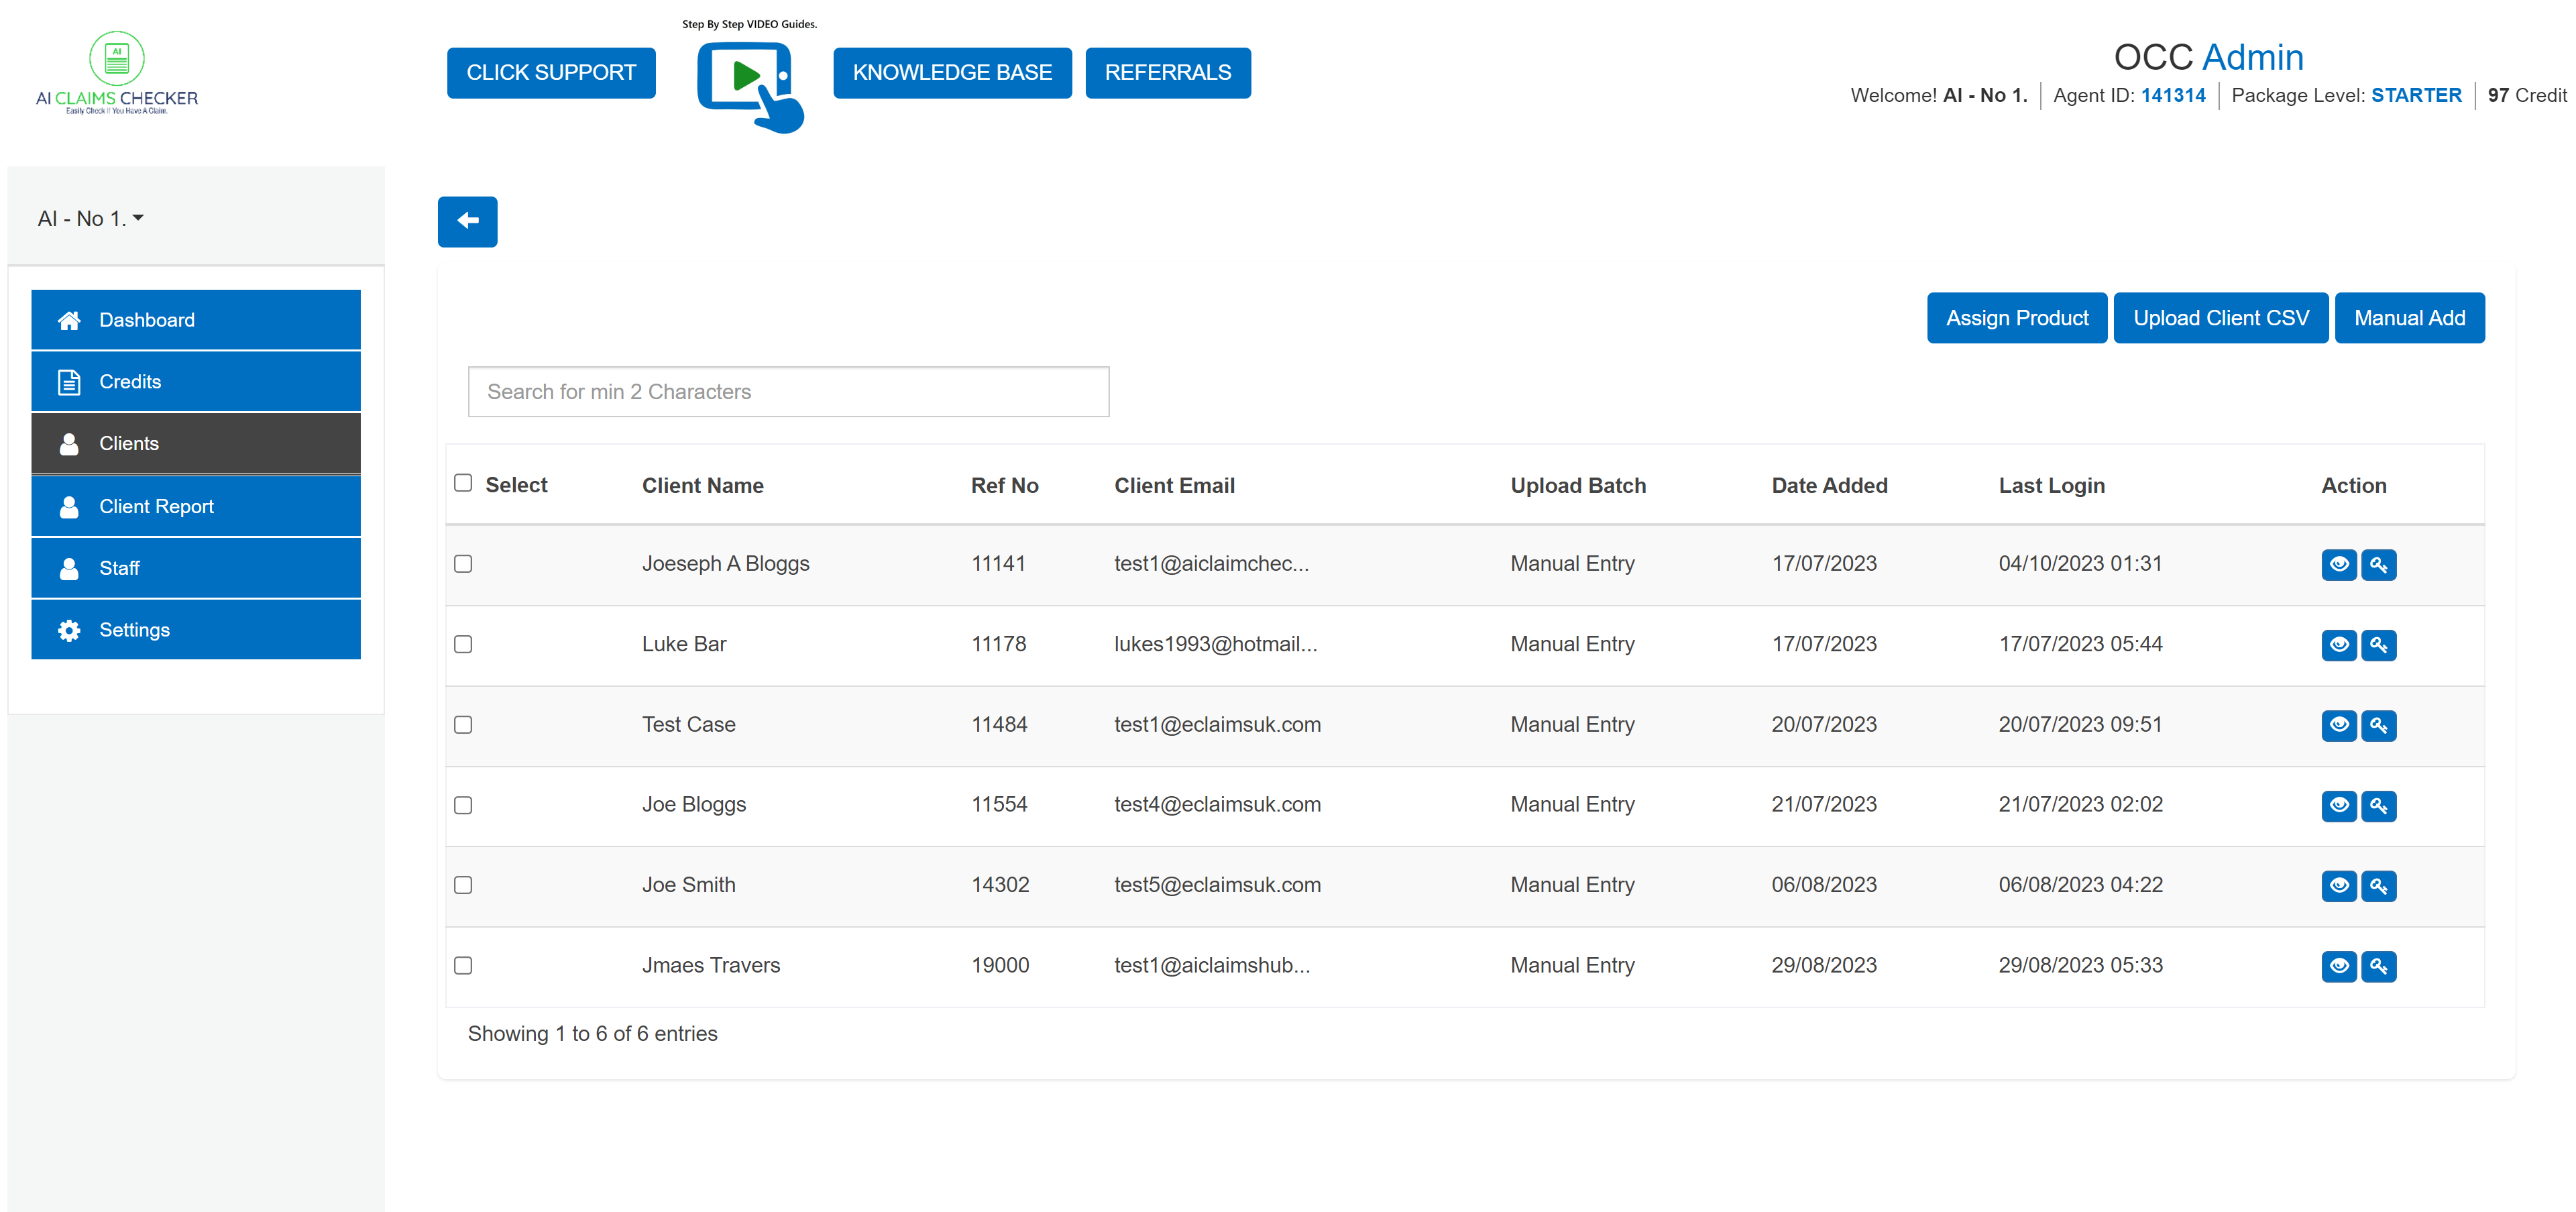Click the name Test Case
2576x1212 pixels.
click(688, 725)
